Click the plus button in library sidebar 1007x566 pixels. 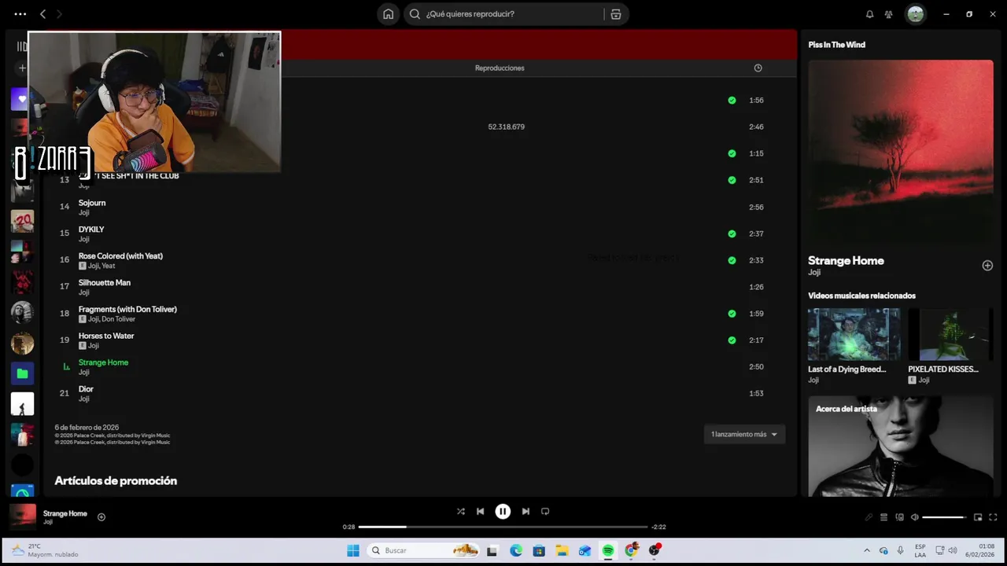tap(22, 68)
